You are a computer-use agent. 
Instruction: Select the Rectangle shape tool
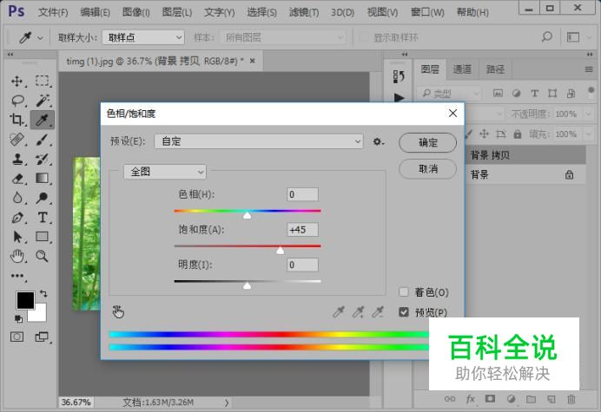click(x=43, y=237)
